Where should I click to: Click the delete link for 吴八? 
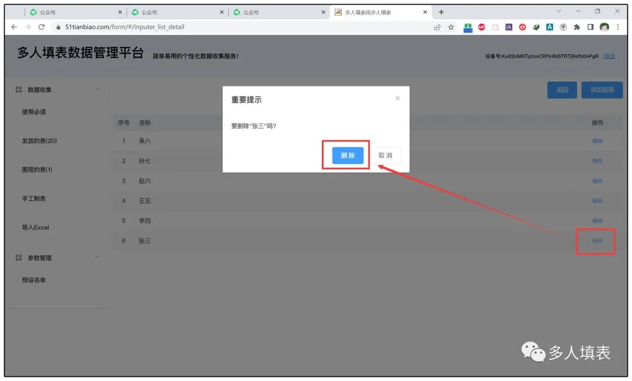click(x=597, y=141)
